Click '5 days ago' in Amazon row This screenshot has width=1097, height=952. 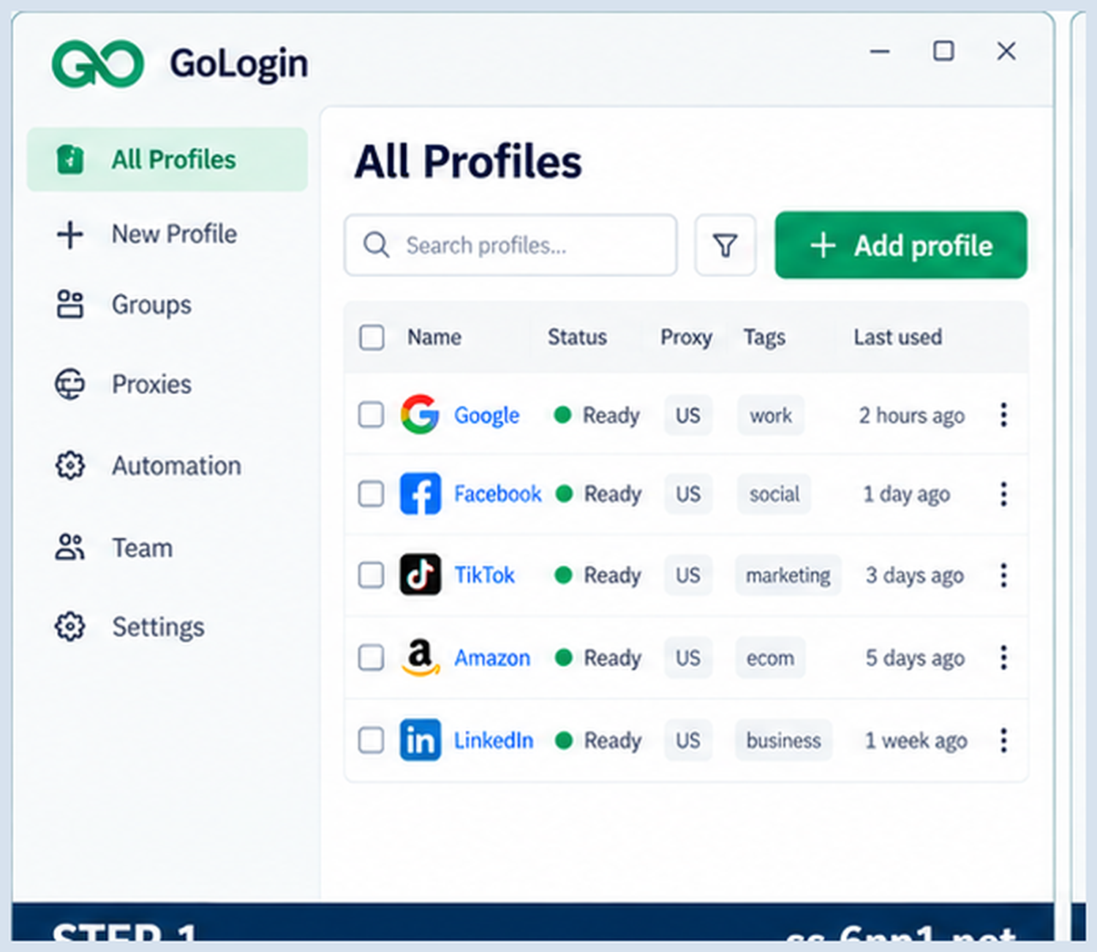(915, 658)
